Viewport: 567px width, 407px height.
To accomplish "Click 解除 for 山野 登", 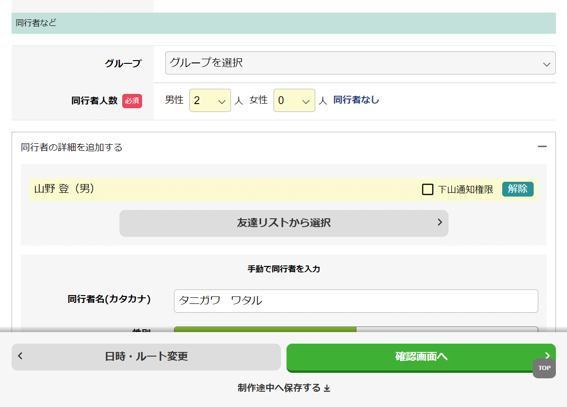I will coord(517,189).
